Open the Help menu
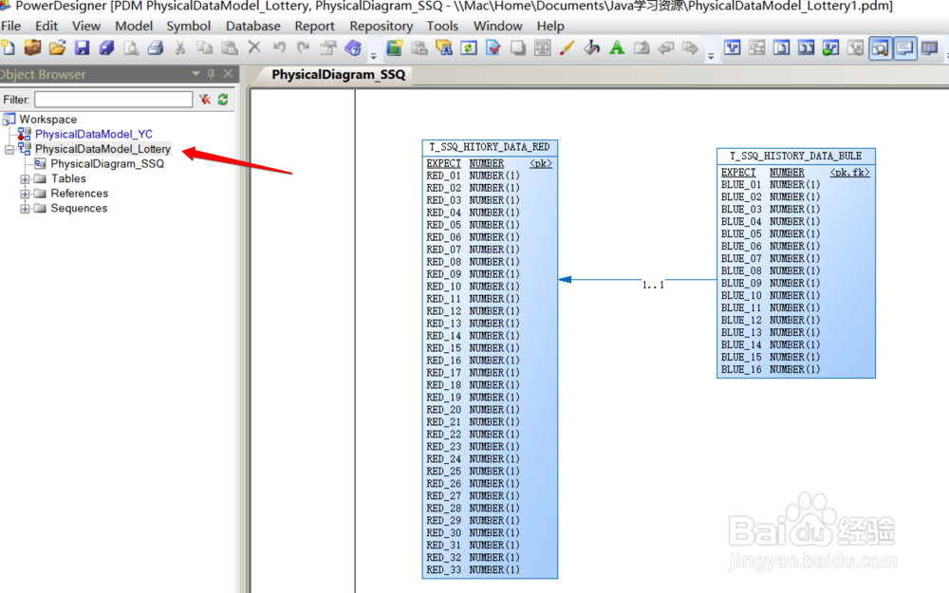949x593 pixels. [550, 26]
